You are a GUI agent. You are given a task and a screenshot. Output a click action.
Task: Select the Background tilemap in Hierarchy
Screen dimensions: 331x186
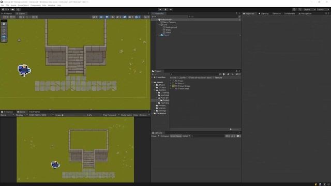coord(171,27)
